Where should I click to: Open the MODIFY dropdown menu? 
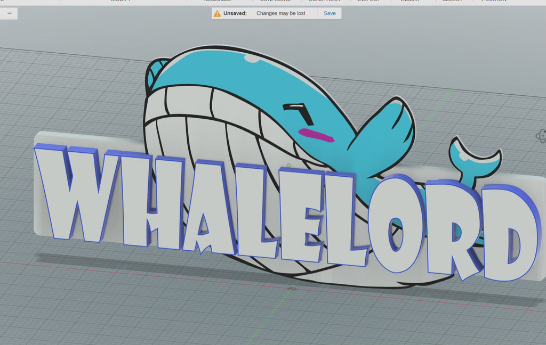[120, 2]
